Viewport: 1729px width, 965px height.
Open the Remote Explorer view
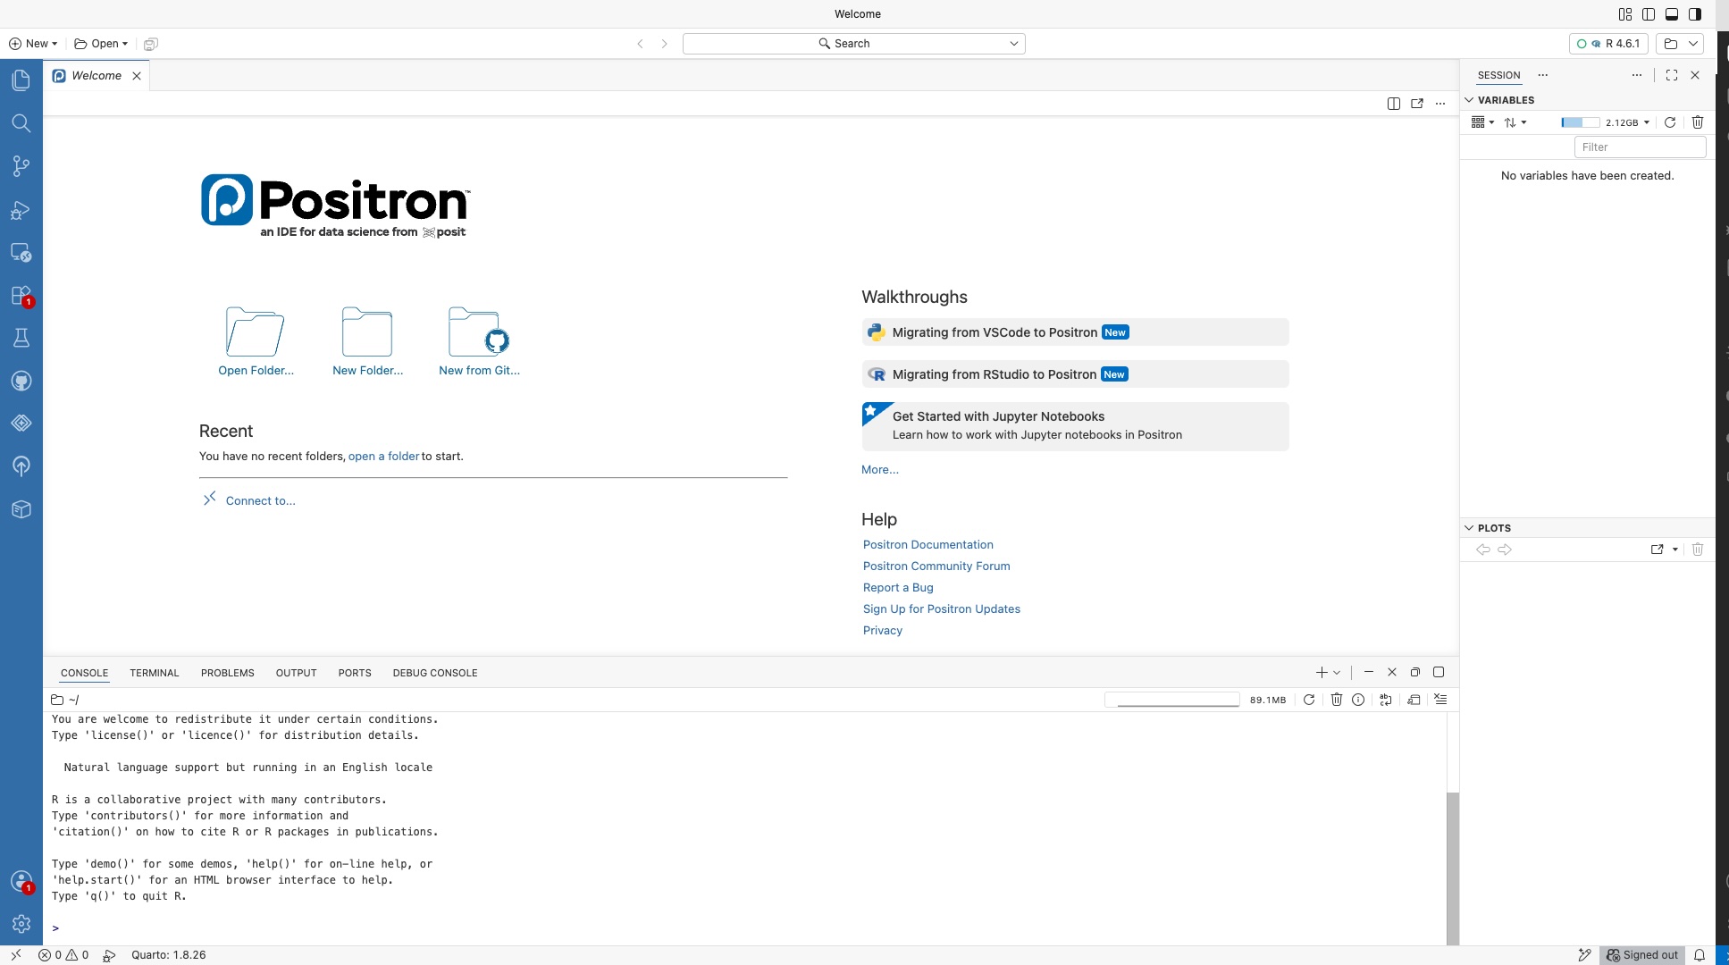click(21, 253)
